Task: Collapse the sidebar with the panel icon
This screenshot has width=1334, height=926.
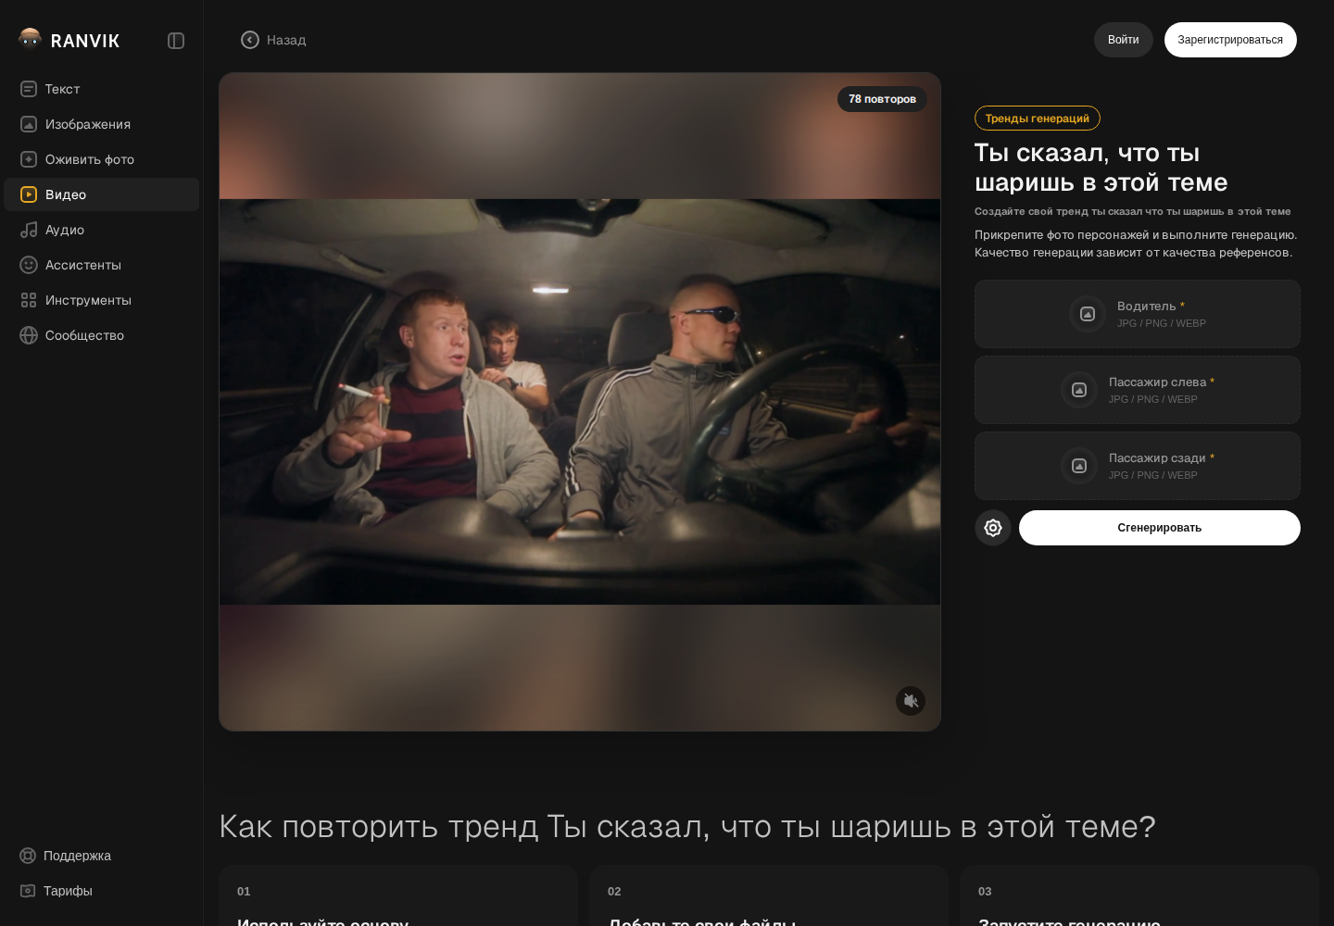Action: point(176,41)
